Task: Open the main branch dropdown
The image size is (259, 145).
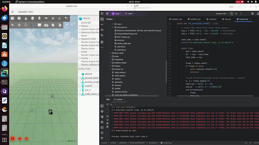Action: 130,14
